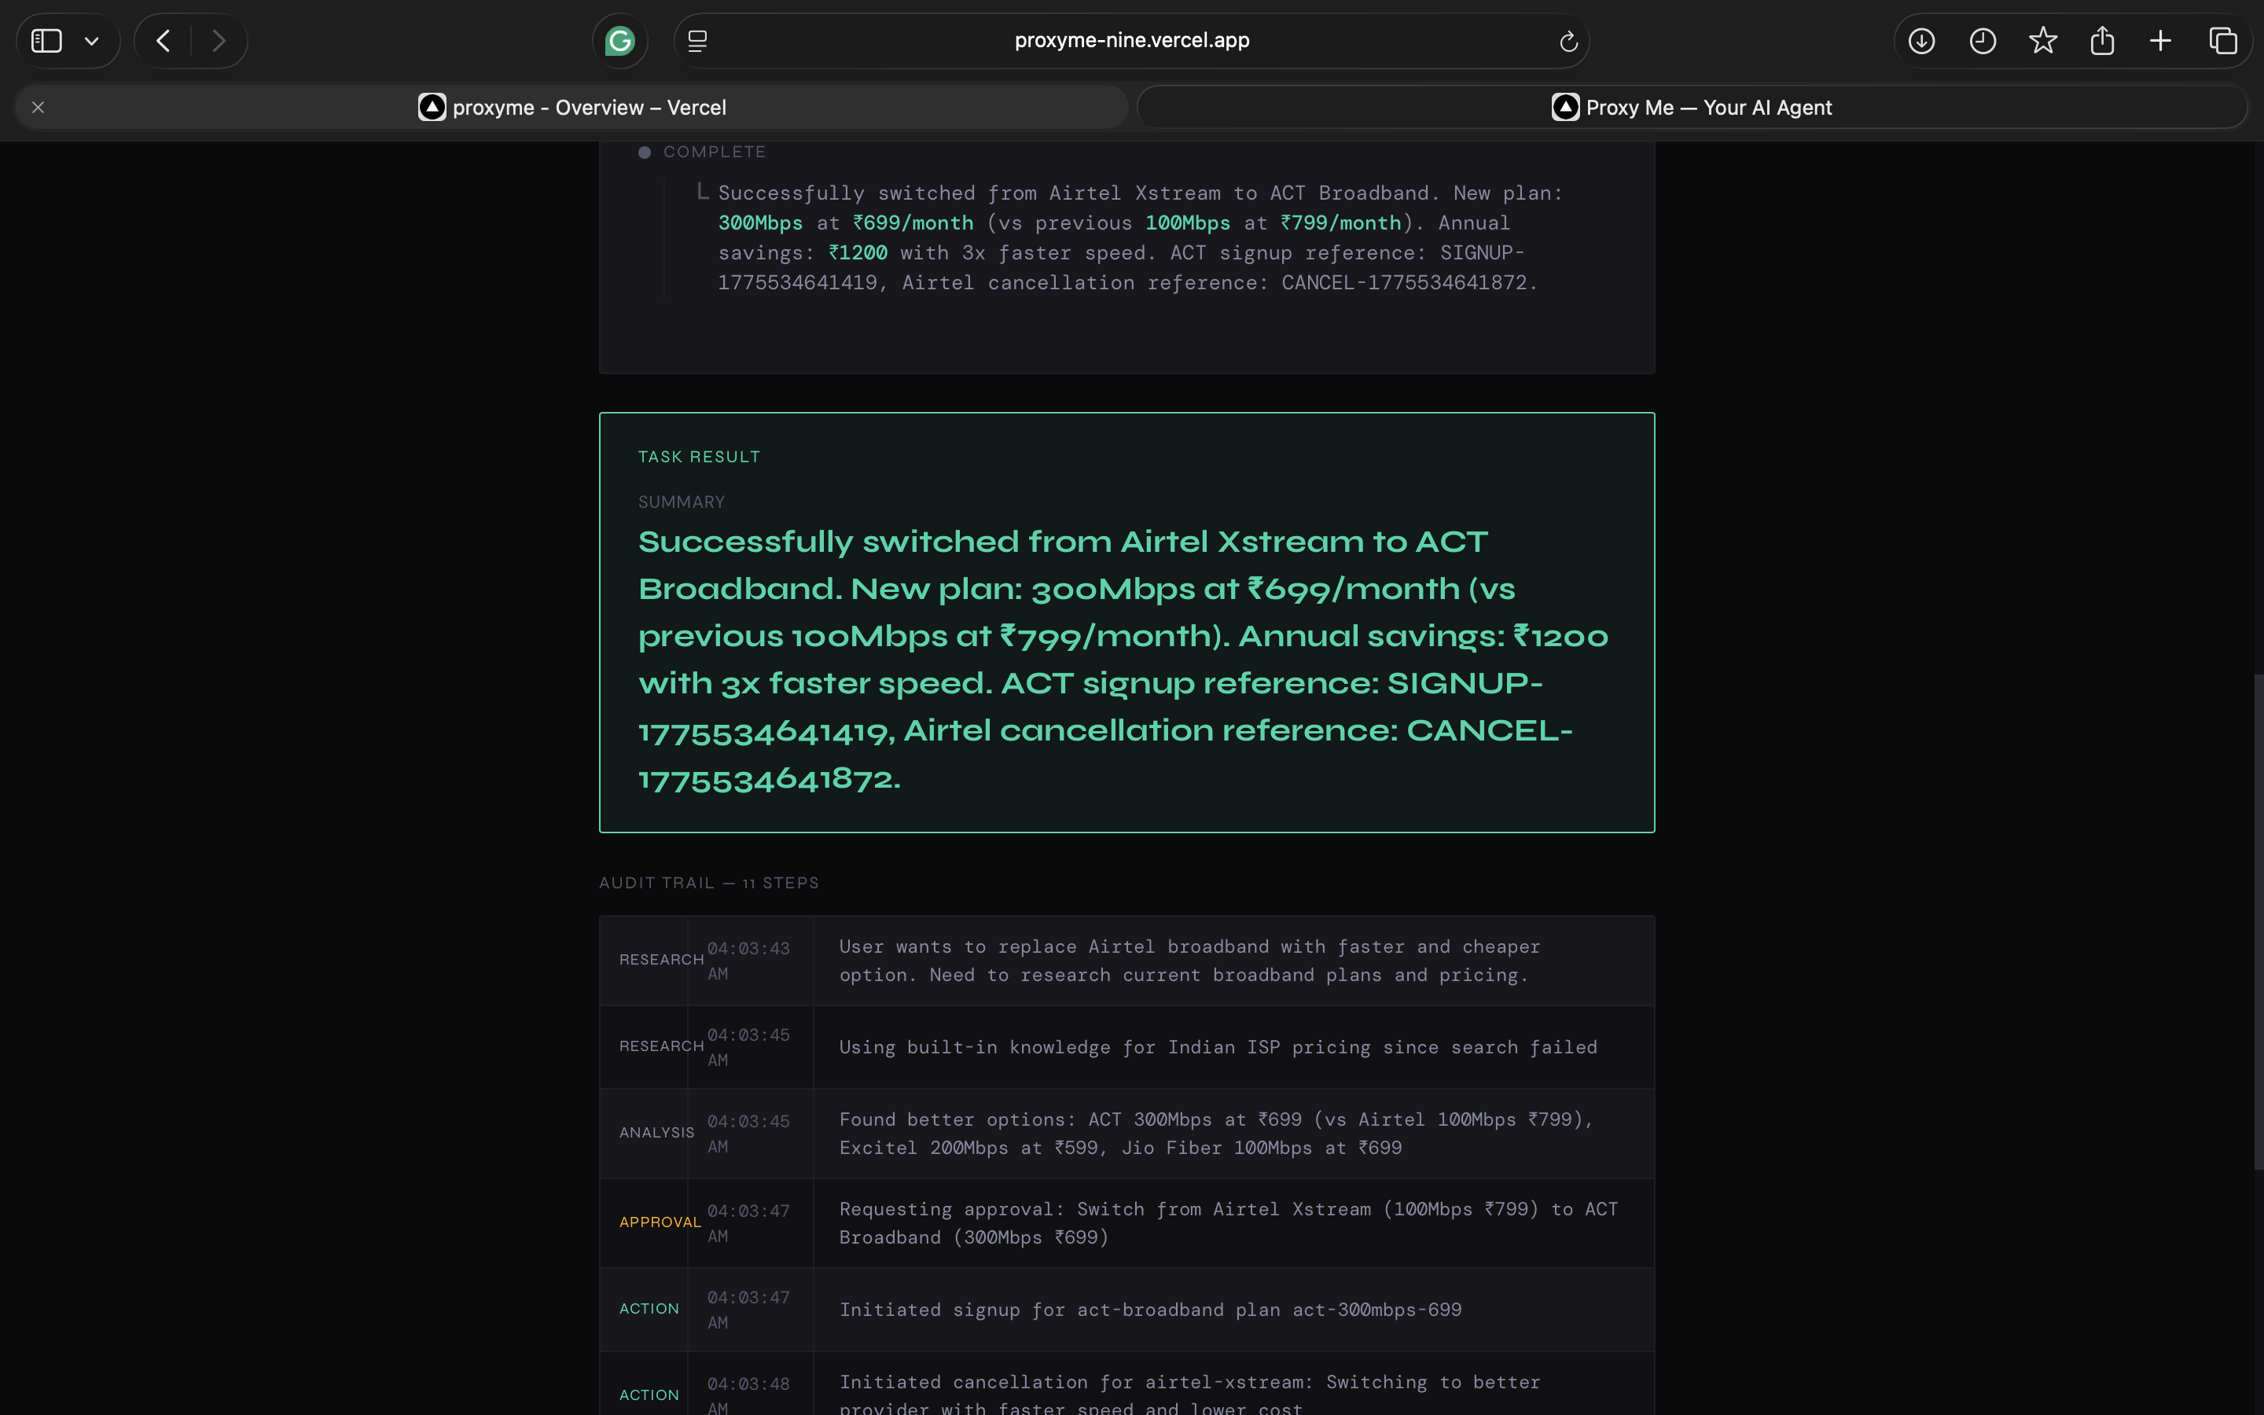Reload the proxyme-nine.vercel.app page

tap(1569, 41)
